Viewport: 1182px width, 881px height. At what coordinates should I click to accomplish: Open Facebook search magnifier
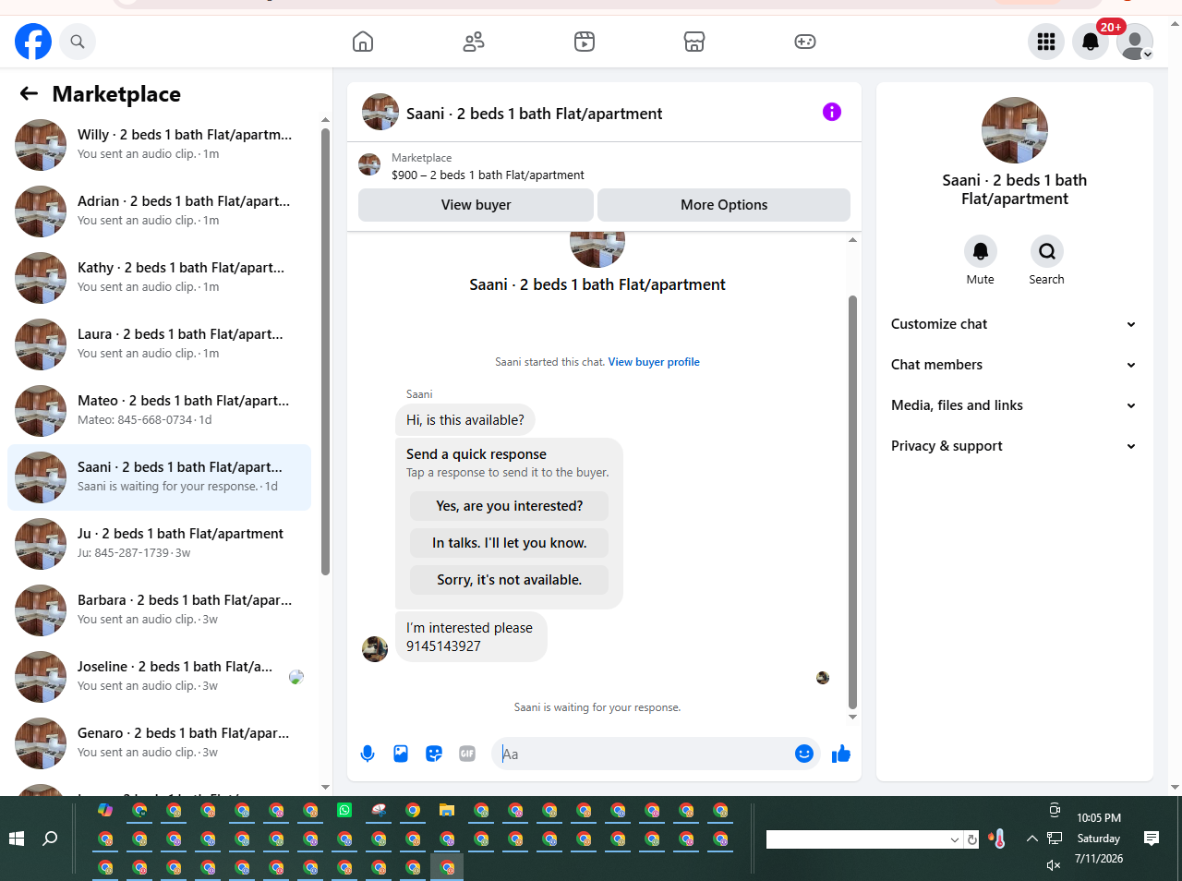coord(78,42)
